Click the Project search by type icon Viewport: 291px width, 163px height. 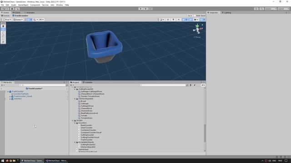[x=191, y=85]
